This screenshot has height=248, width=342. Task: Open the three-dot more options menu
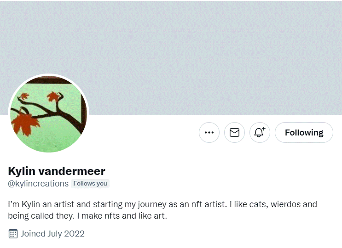[209, 132]
